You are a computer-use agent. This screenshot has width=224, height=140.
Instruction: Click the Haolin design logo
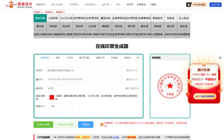[x=19, y=5]
